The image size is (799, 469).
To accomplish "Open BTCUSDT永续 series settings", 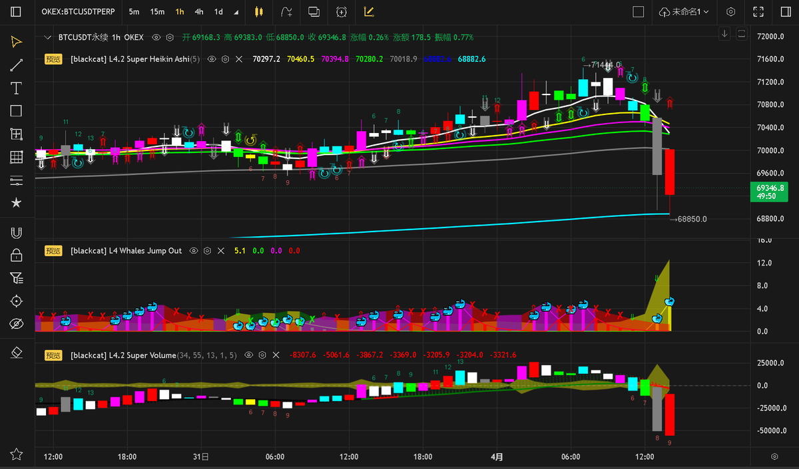I will [x=170, y=38].
